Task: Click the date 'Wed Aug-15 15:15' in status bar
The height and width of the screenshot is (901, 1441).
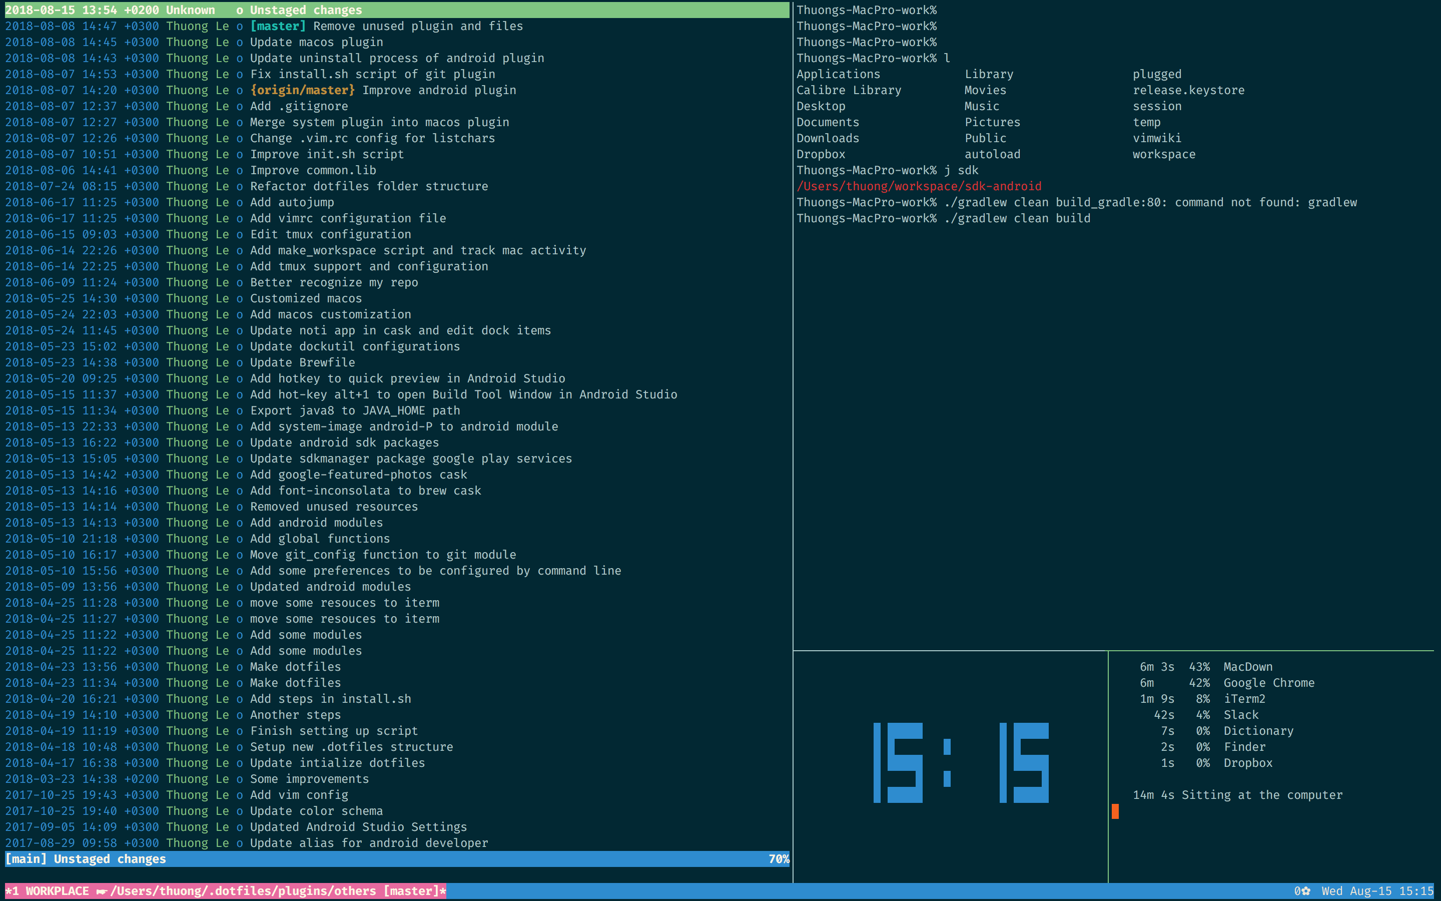Action: click(x=1376, y=891)
